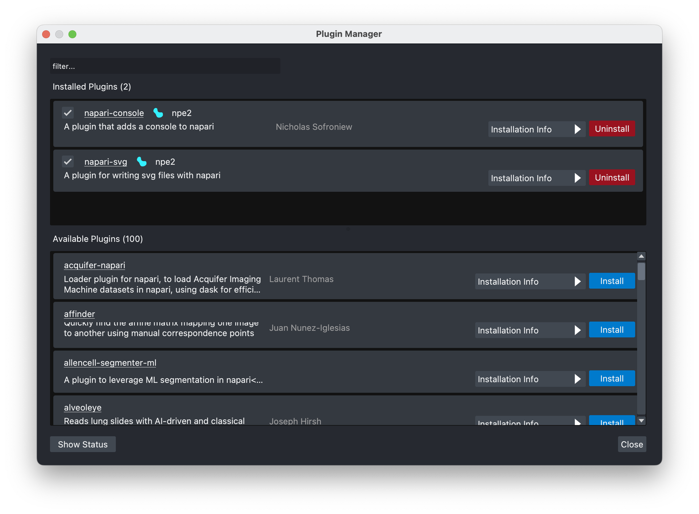Install the alveoleye plugin
This screenshot has height=514, width=699.
tap(612, 421)
